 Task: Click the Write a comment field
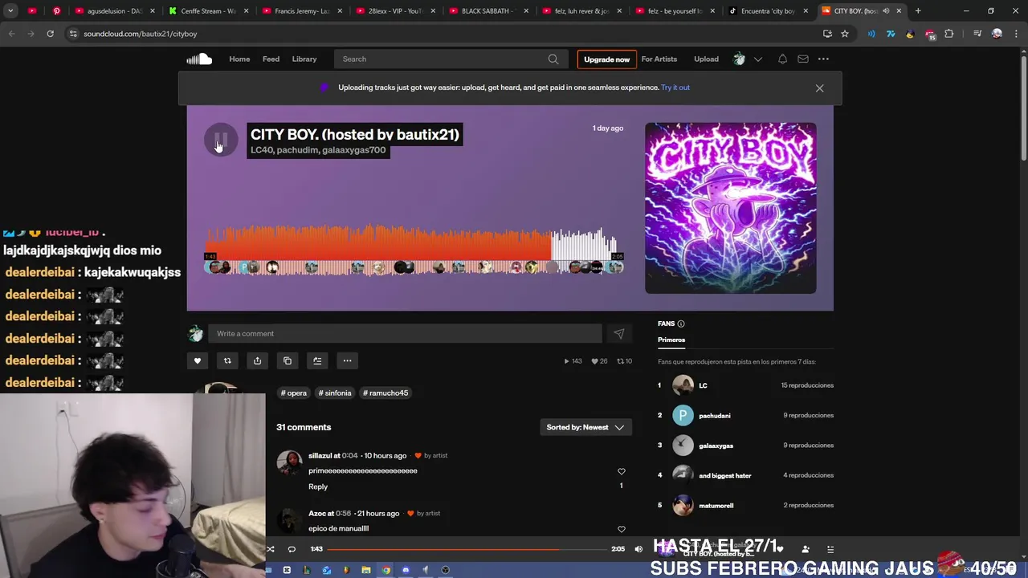click(405, 334)
